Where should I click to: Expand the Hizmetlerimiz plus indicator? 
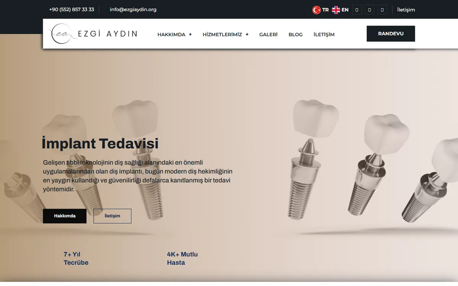click(x=247, y=34)
